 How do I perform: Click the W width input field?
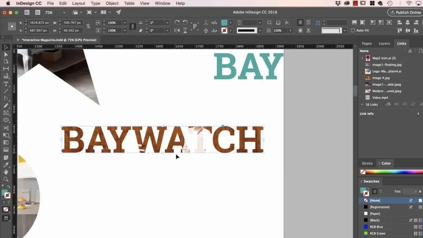[72, 23]
